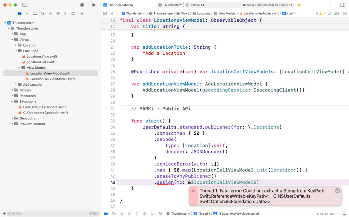This screenshot has width=349, height=217.
Task: Hide the debug area
Action: (x=345, y=214)
